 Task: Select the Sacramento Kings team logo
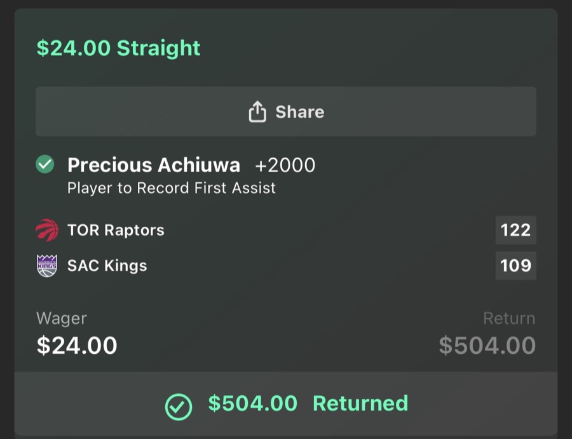coord(48,266)
